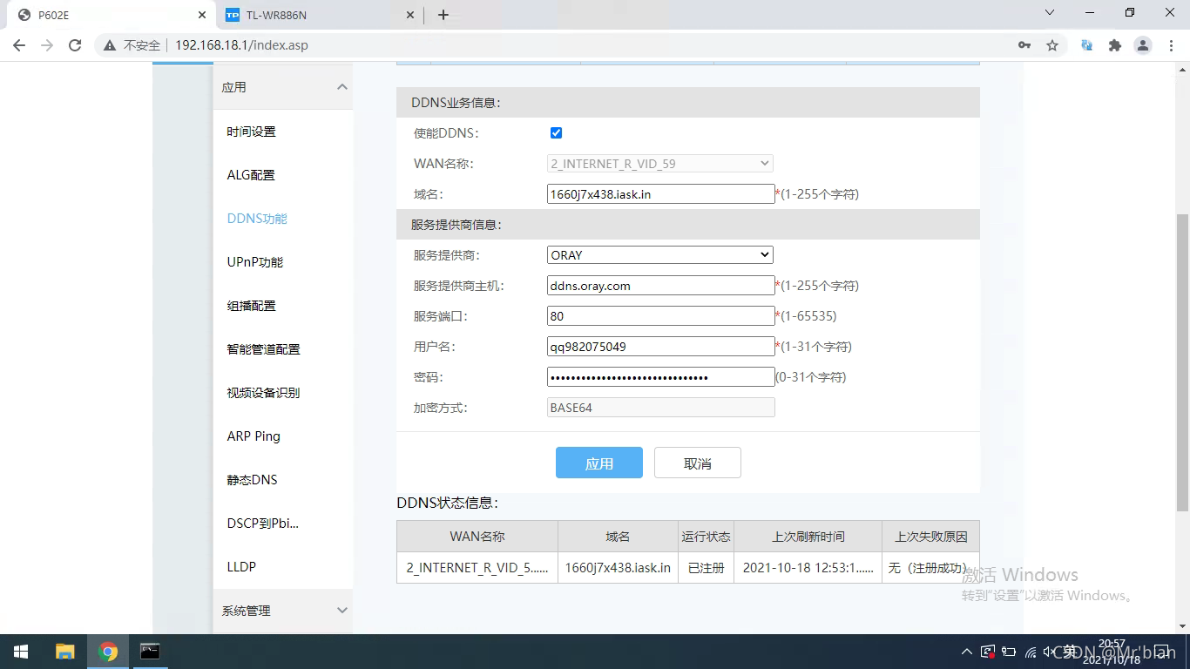Open File Explorer from the taskbar
Screen dimensions: 1190x669
point(65,652)
